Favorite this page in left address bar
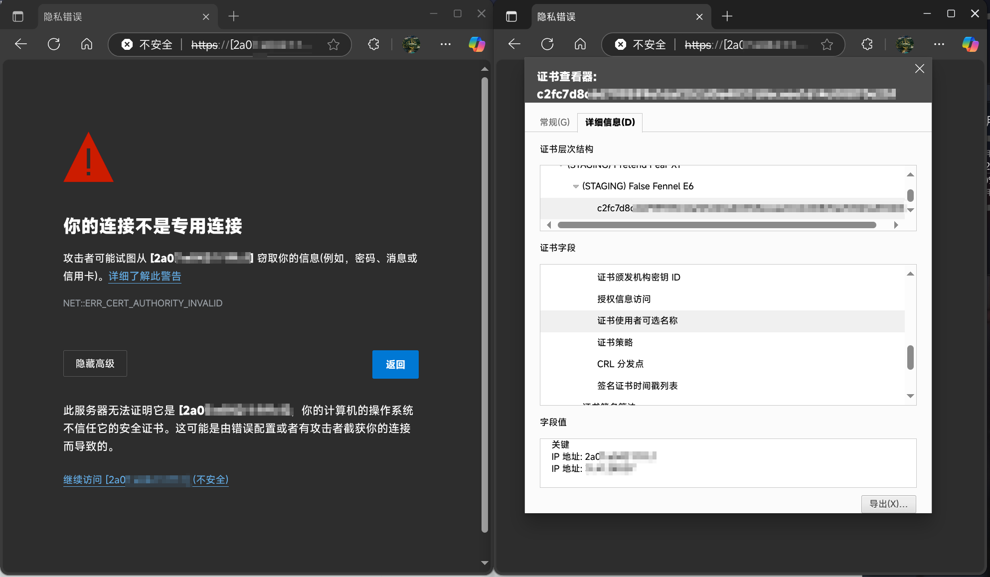 333,45
